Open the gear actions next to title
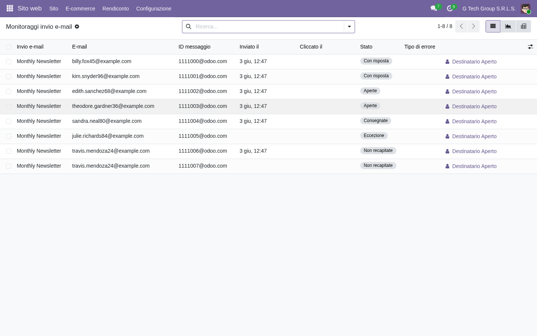This screenshot has height=336, width=537. (x=77, y=27)
